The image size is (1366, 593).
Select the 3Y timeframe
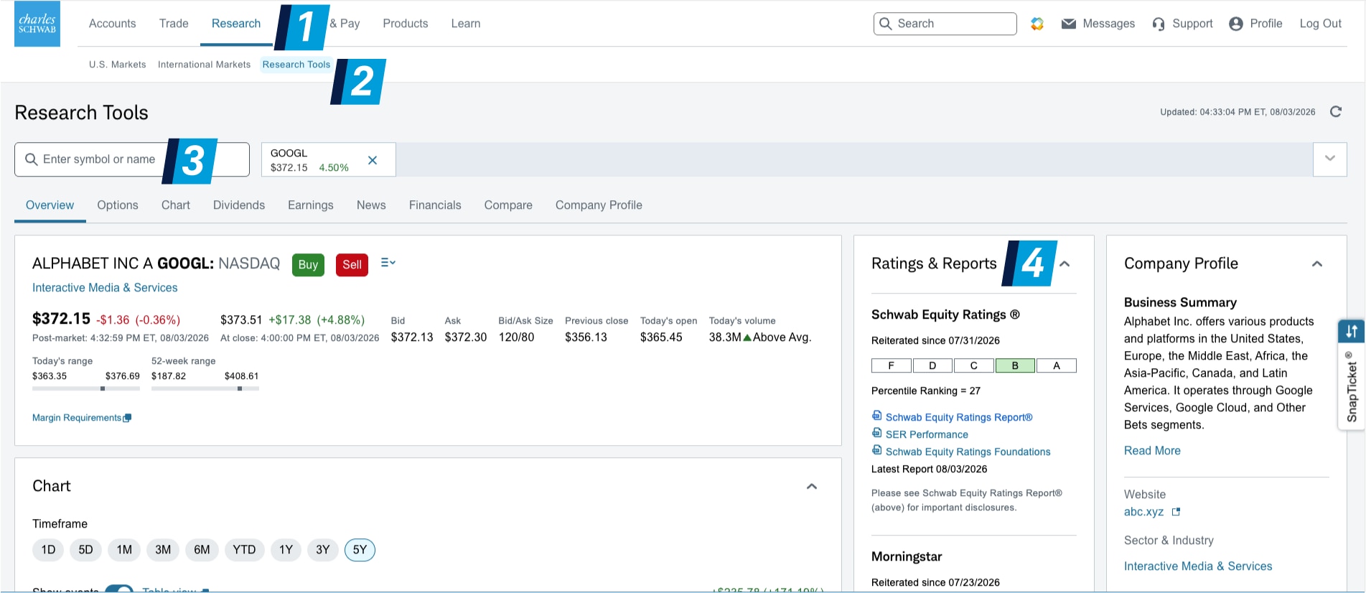[x=323, y=550]
